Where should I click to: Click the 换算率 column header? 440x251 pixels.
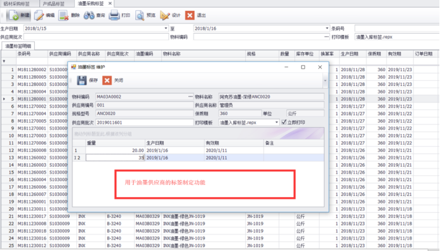pyautogui.click(x=329, y=54)
